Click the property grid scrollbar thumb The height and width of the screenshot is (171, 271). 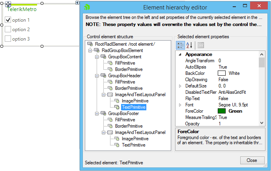click(262, 62)
